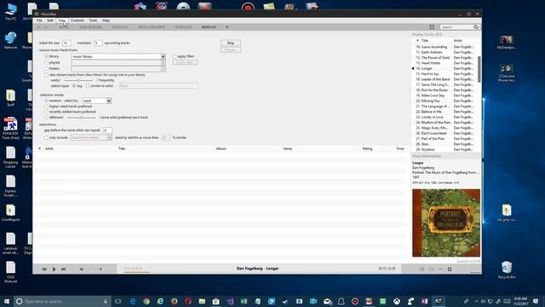Open Windows Start menu

pyautogui.click(x=6, y=301)
